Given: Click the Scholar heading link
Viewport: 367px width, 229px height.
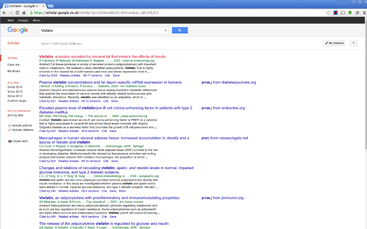Looking at the screenshot, I should pyautogui.click(x=13, y=43).
